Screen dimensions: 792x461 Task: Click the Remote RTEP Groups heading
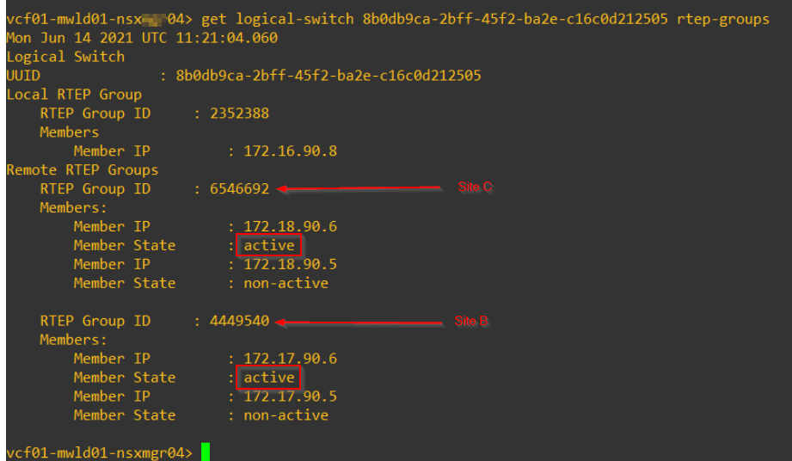click(x=83, y=170)
